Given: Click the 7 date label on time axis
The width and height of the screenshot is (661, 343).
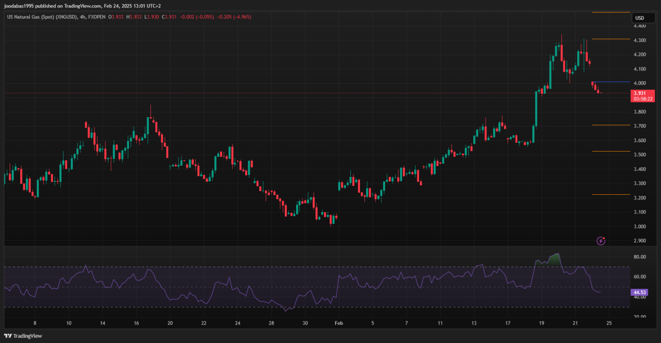Looking at the screenshot, I should point(406,323).
